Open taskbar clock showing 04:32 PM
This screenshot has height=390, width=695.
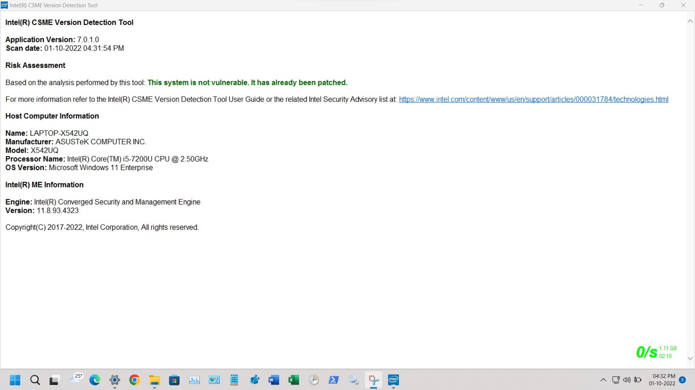(662, 380)
